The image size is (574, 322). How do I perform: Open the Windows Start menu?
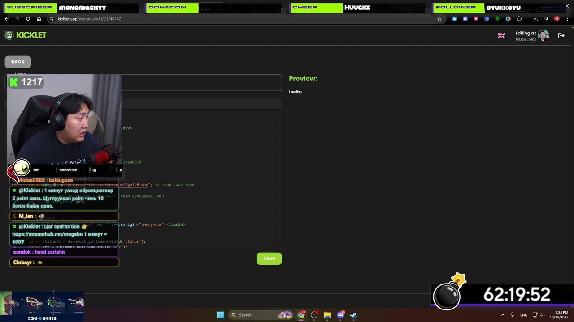(x=221, y=315)
